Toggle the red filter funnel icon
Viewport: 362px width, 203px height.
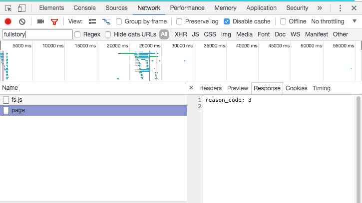coord(54,21)
